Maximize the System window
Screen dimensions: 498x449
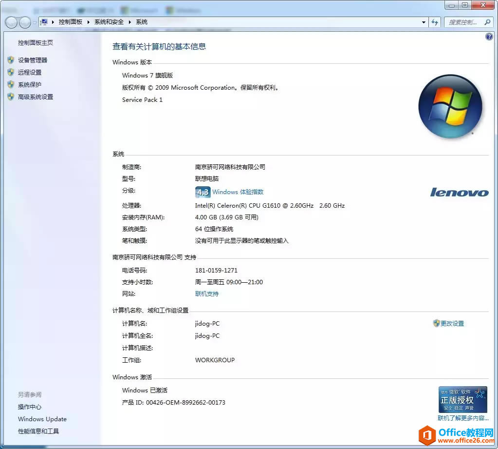pyautogui.click(x=465, y=5)
